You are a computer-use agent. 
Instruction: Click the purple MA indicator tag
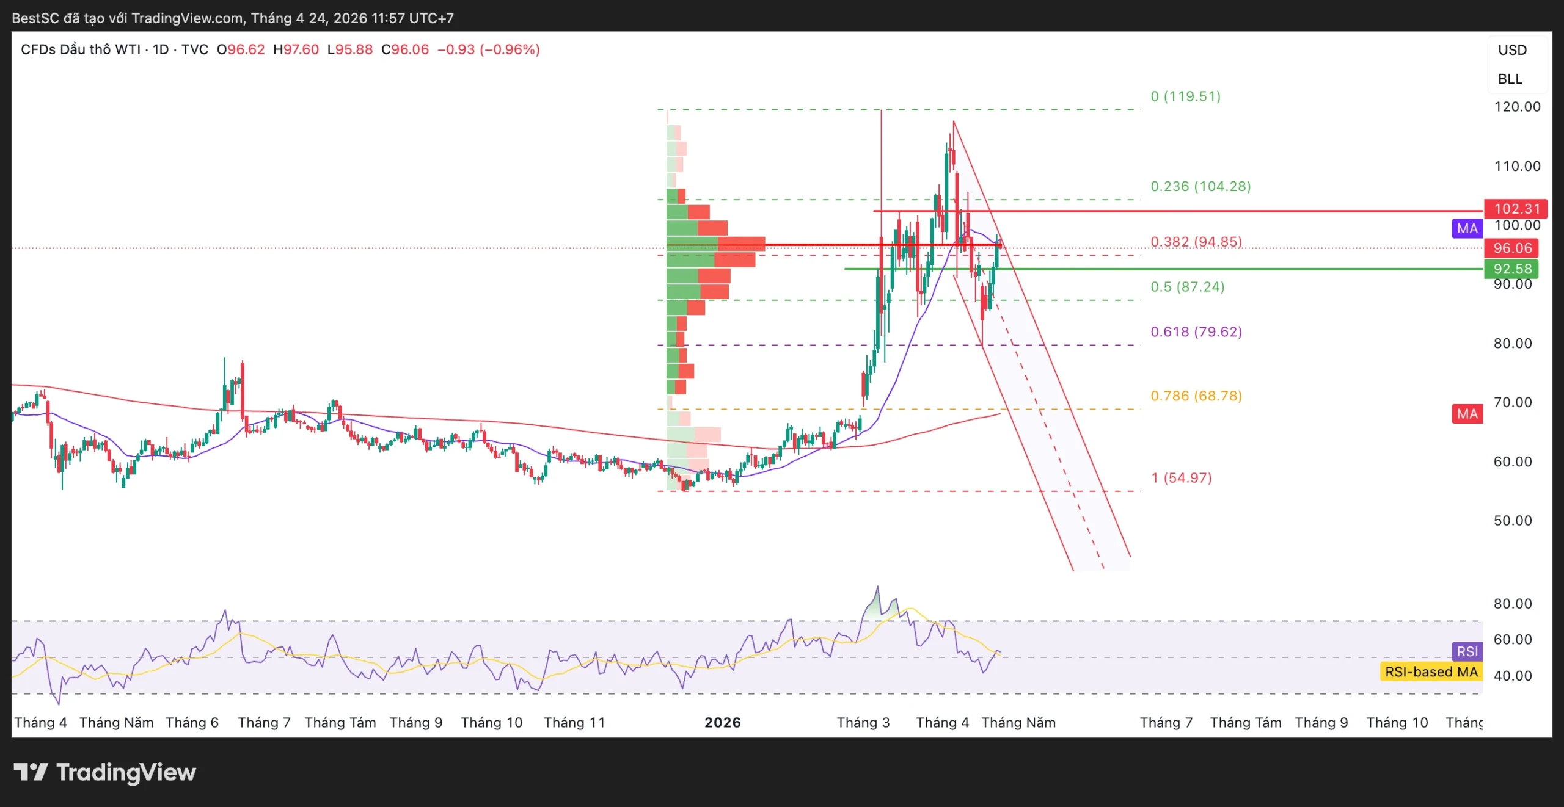1467,229
